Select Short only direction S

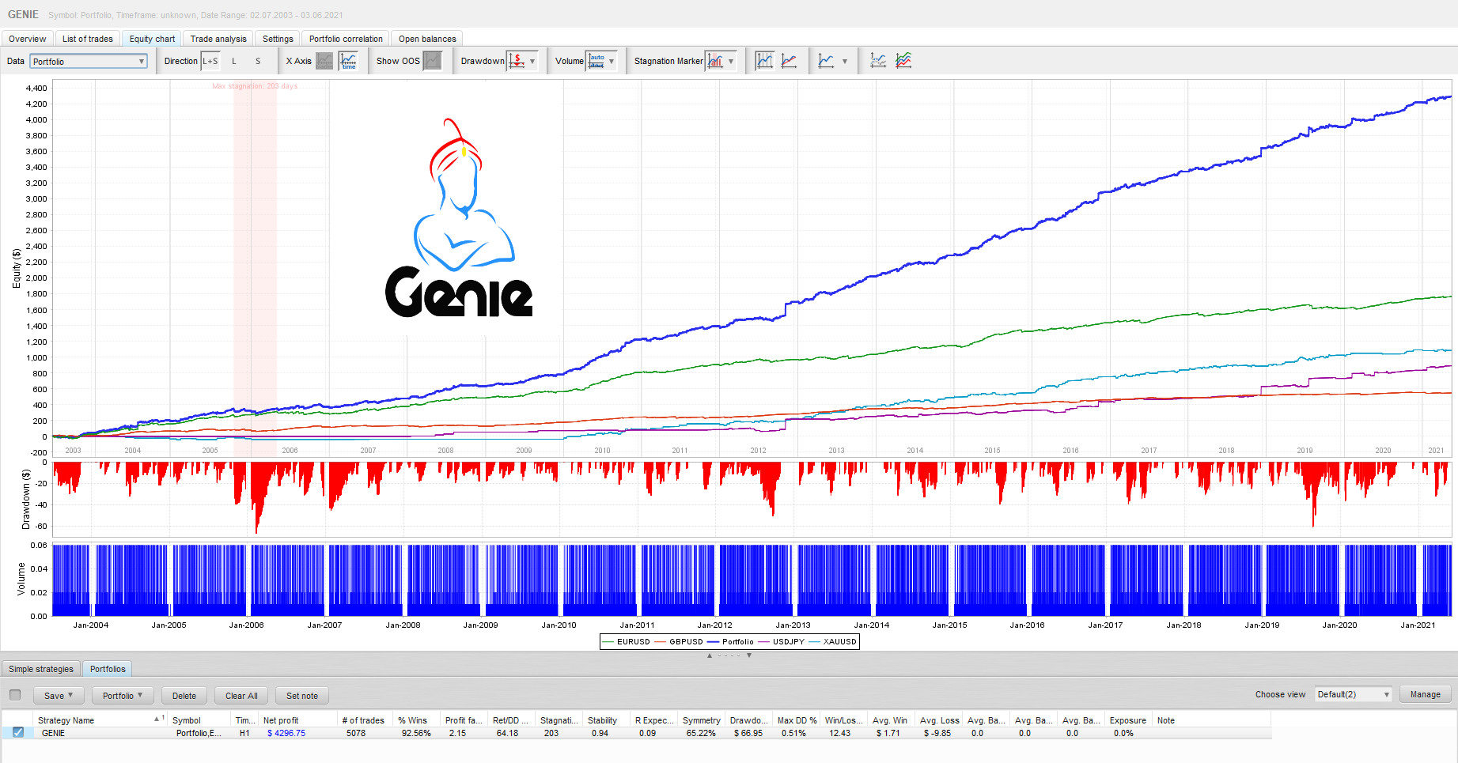click(258, 61)
